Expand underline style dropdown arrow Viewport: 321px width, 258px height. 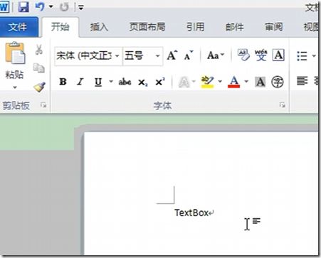coord(111,82)
